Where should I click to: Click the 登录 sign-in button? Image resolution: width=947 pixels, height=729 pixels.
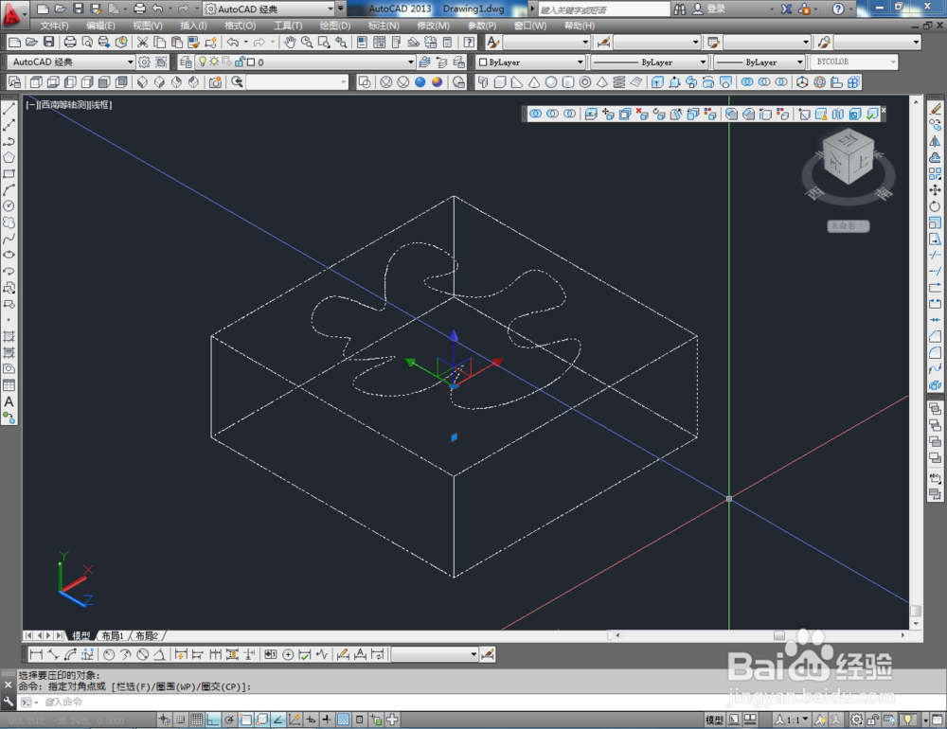coord(709,9)
